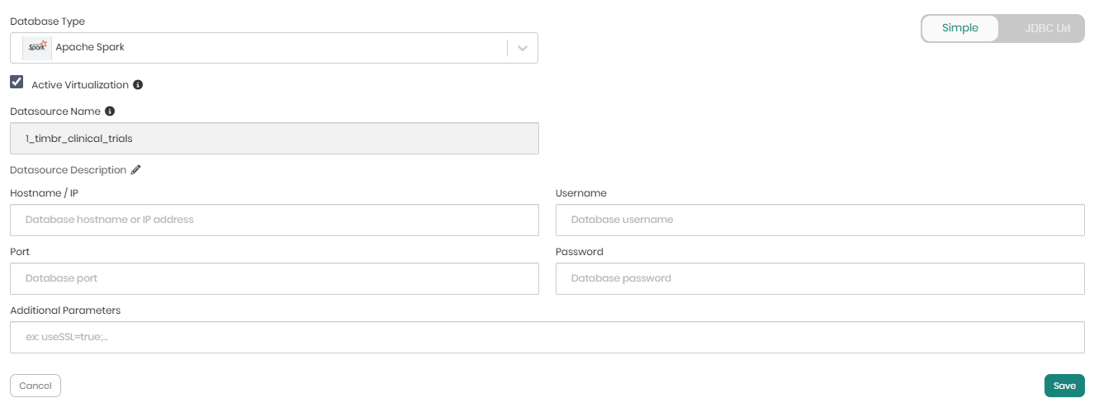Click the Additional Parameters label
1099x417 pixels.
[x=65, y=310]
